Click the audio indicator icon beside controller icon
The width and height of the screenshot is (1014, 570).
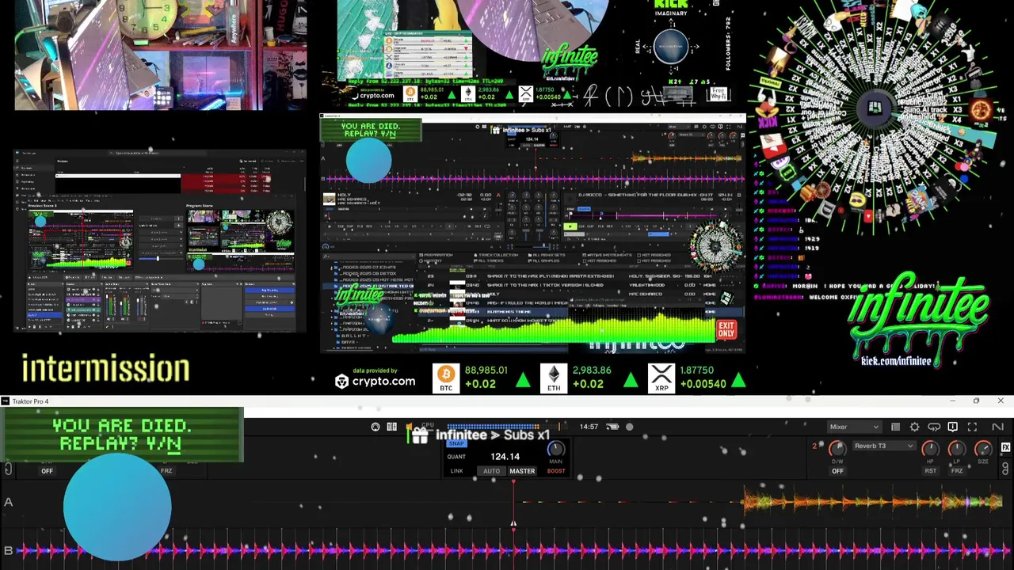tap(391, 427)
